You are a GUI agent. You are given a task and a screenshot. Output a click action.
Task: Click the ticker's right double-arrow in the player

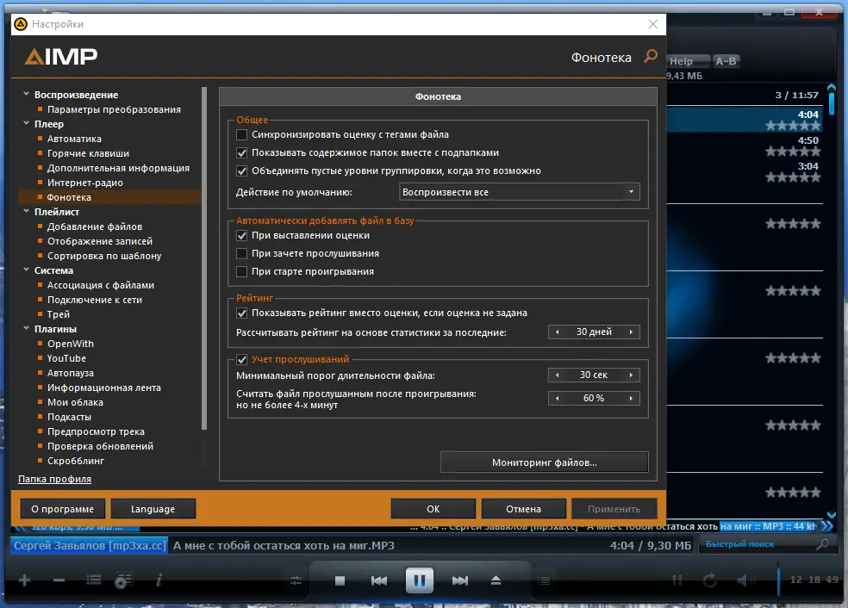pos(827,526)
